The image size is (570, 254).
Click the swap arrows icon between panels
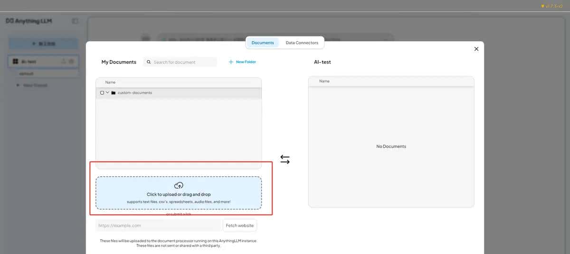(285, 160)
